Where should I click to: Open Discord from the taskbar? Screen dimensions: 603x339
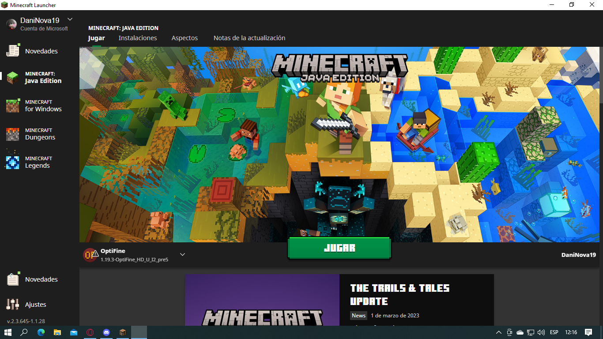point(106,332)
